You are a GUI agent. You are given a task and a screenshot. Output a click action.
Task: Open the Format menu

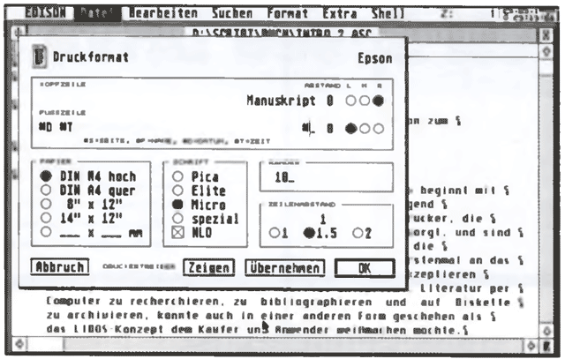coord(289,14)
